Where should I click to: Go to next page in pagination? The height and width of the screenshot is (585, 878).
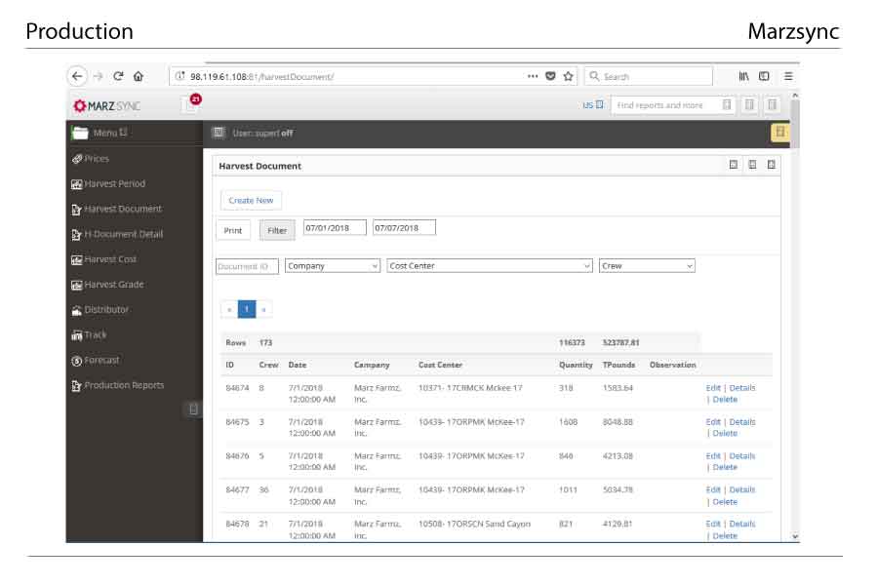point(263,309)
